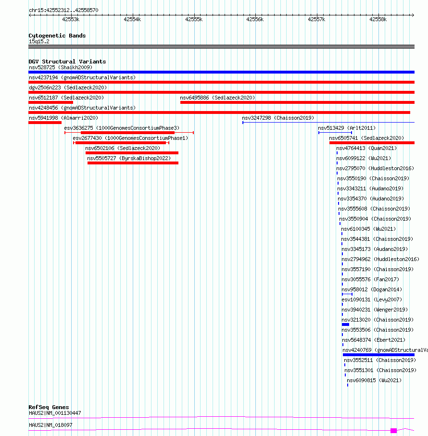Click the red nsv6495886 variant bar
Screen dimensions: 428x436
298,102
